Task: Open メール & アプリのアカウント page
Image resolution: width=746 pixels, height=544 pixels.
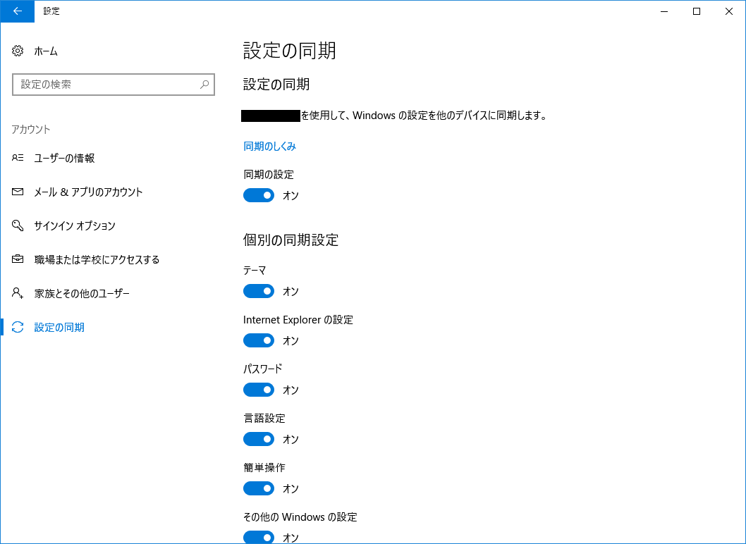Action: coord(88,192)
